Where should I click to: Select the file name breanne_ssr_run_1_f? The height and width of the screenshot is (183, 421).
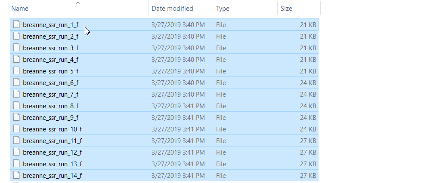click(50, 25)
